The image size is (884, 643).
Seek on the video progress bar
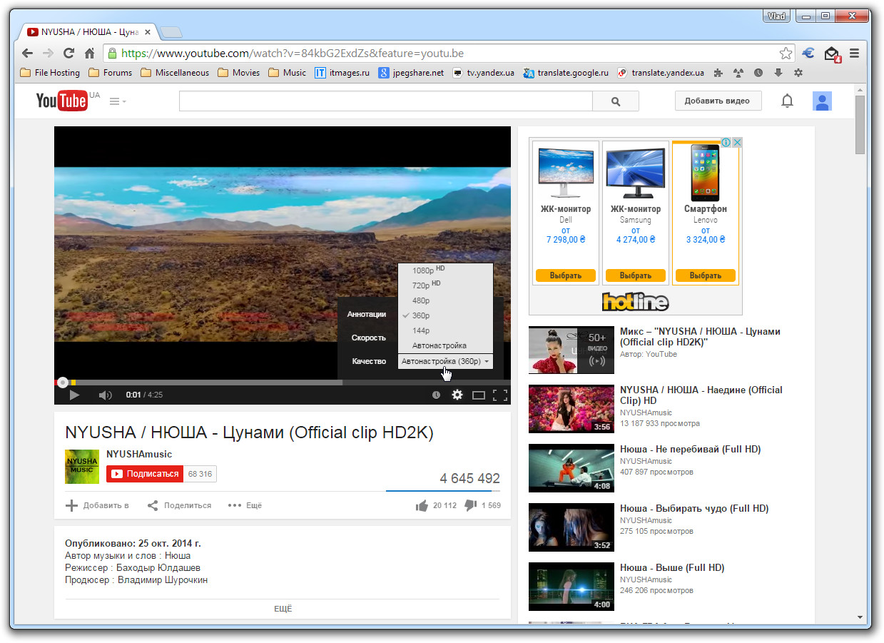click(283, 383)
